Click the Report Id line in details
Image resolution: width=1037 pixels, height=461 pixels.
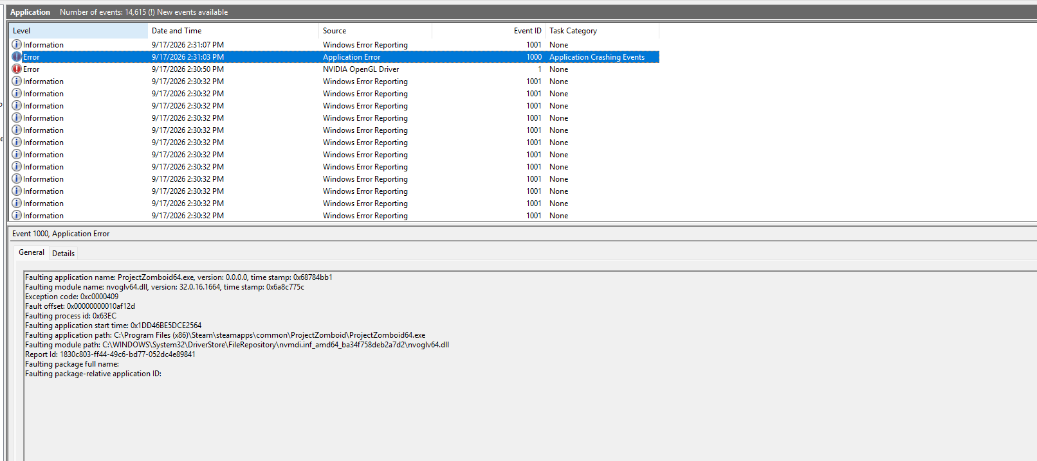(110, 354)
